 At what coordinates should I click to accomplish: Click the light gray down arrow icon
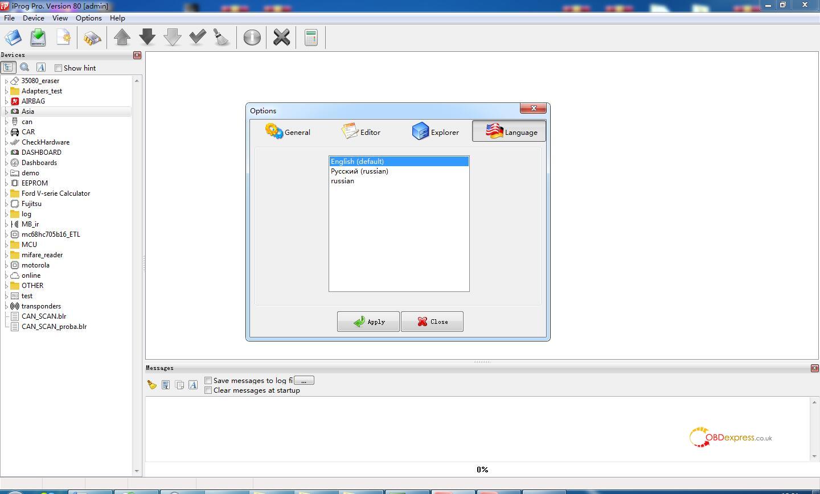point(172,38)
